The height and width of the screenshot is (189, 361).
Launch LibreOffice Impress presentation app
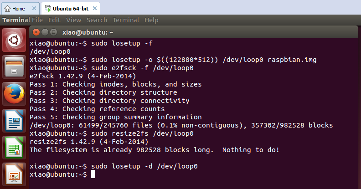[14, 174]
